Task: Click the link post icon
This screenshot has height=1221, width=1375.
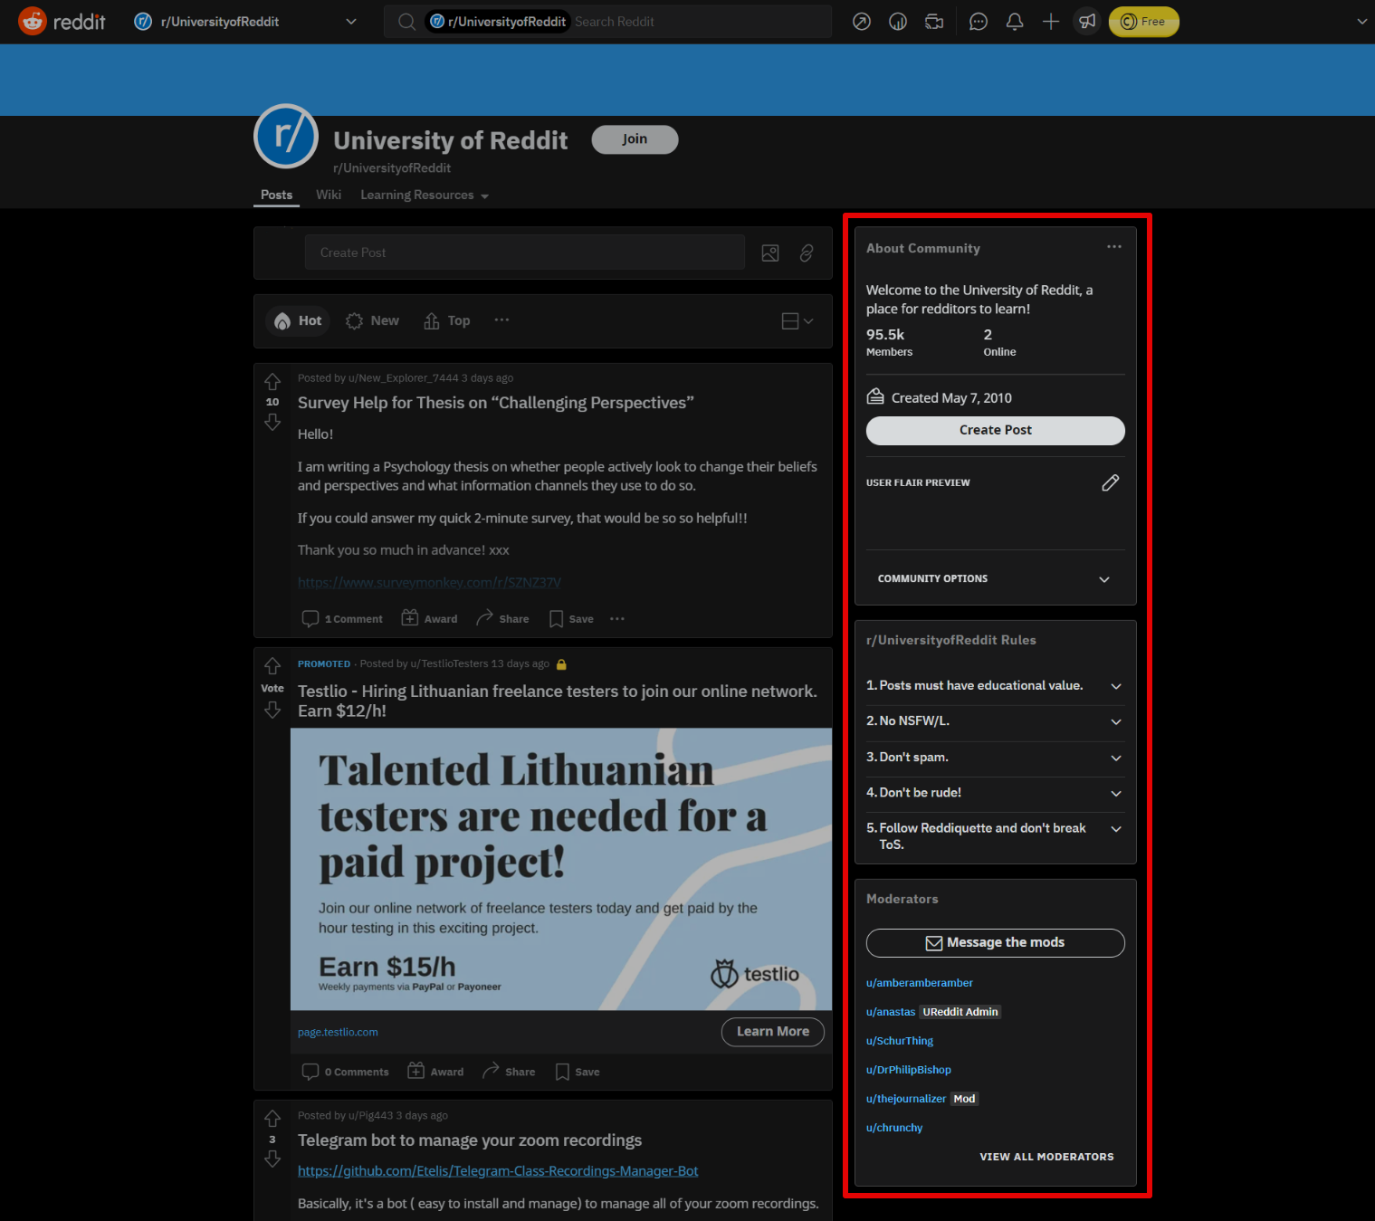Action: pyautogui.click(x=807, y=253)
